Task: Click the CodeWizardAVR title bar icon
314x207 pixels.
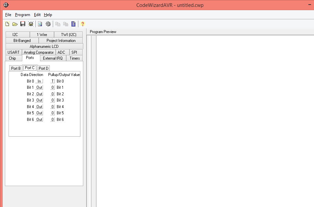Action: (6, 5)
